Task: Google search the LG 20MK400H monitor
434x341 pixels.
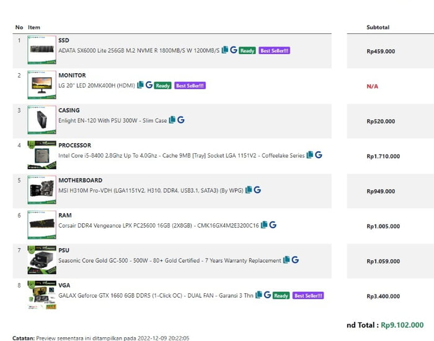Action: tap(149, 85)
